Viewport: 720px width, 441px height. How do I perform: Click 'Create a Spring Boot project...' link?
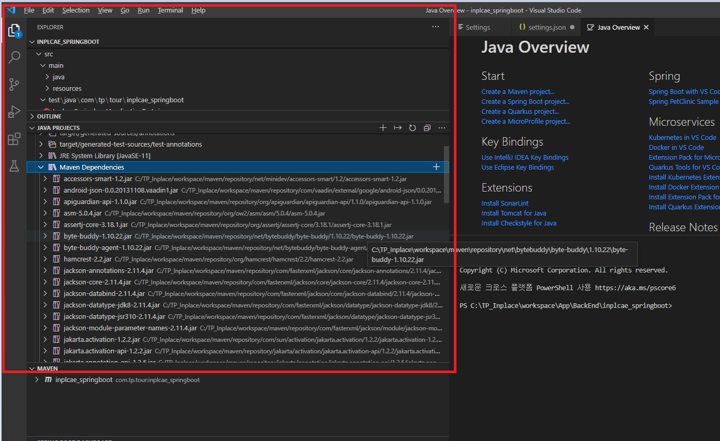[525, 101]
